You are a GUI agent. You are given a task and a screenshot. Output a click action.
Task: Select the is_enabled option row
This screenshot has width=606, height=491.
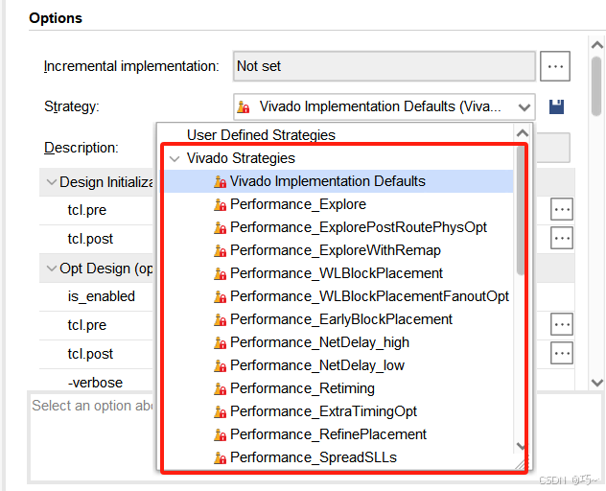pos(102,296)
